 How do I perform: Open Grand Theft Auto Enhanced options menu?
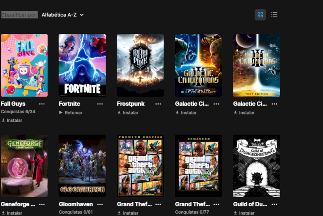[216, 204]
